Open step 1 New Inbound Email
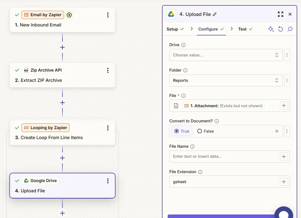This screenshot has height=218, width=301. point(62,20)
